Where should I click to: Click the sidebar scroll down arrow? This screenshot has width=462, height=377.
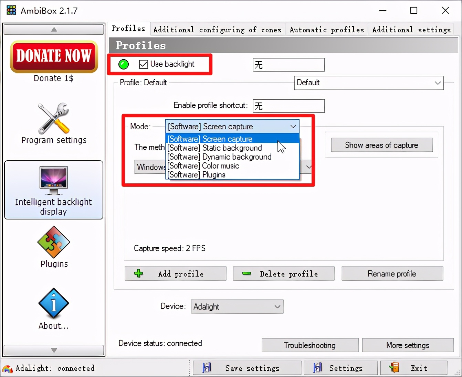point(54,350)
